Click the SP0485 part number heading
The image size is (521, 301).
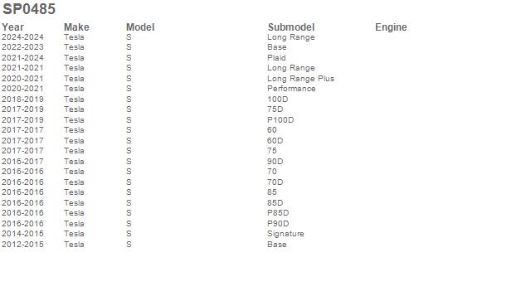pos(29,9)
